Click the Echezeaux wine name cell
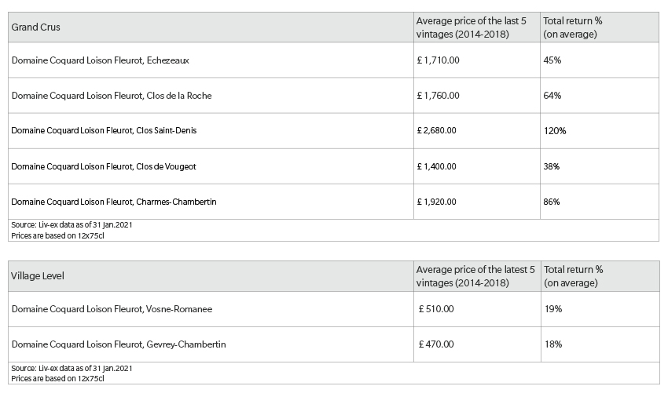This screenshot has width=668, height=397. [100, 60]
